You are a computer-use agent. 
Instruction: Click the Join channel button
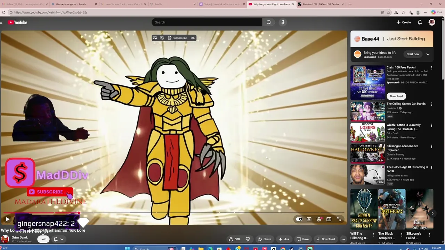click(x=43, y=239)
